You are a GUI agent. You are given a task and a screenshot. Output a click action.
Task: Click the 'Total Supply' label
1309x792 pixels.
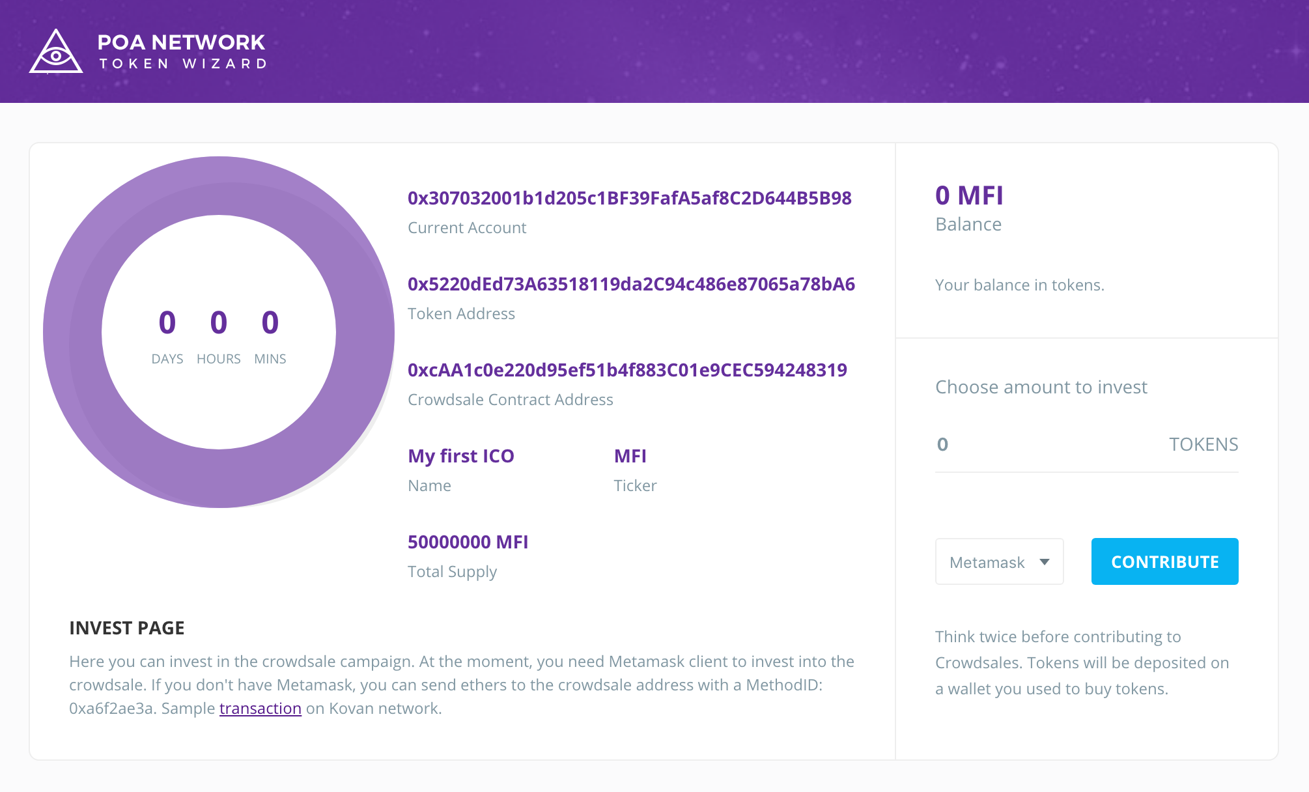pos(452,572)
